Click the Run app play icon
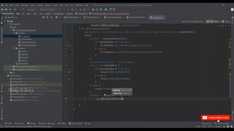The image size is (234, 131). [x=60, y=9]
